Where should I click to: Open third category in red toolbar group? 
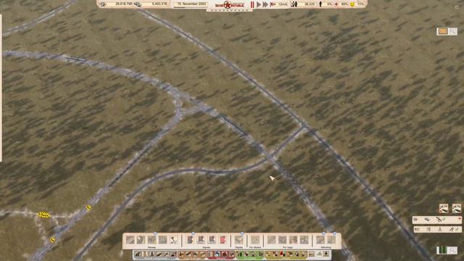point(225,254)
